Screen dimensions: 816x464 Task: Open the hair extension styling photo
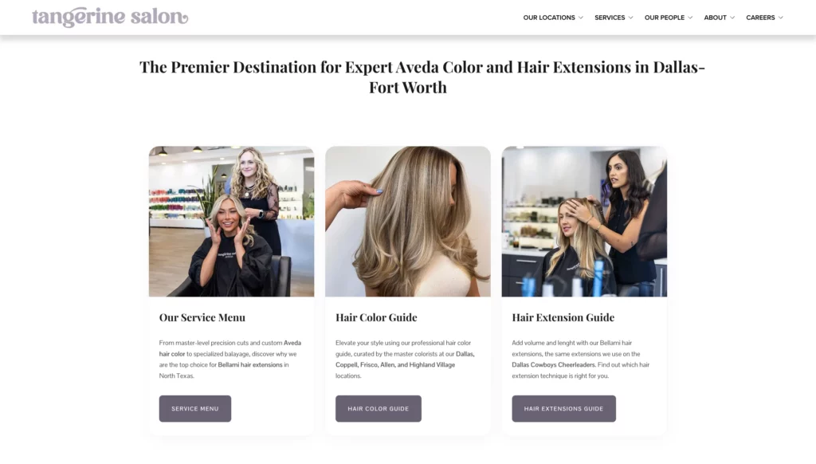point(584,222)
